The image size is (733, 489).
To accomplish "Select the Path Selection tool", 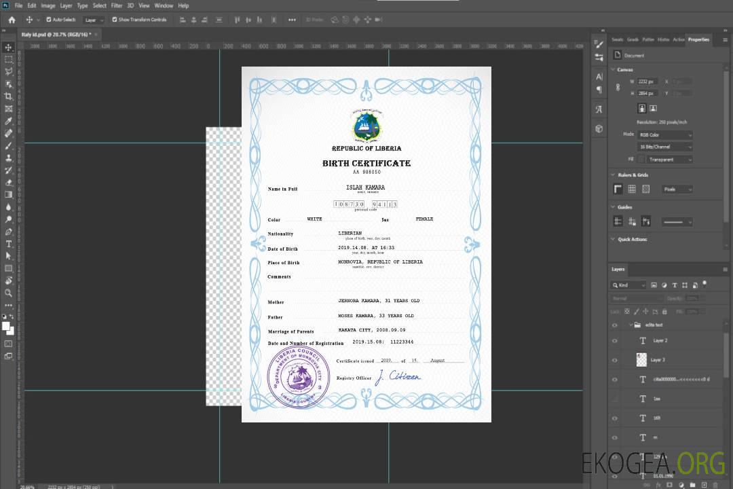I will [x=8, y=256].
